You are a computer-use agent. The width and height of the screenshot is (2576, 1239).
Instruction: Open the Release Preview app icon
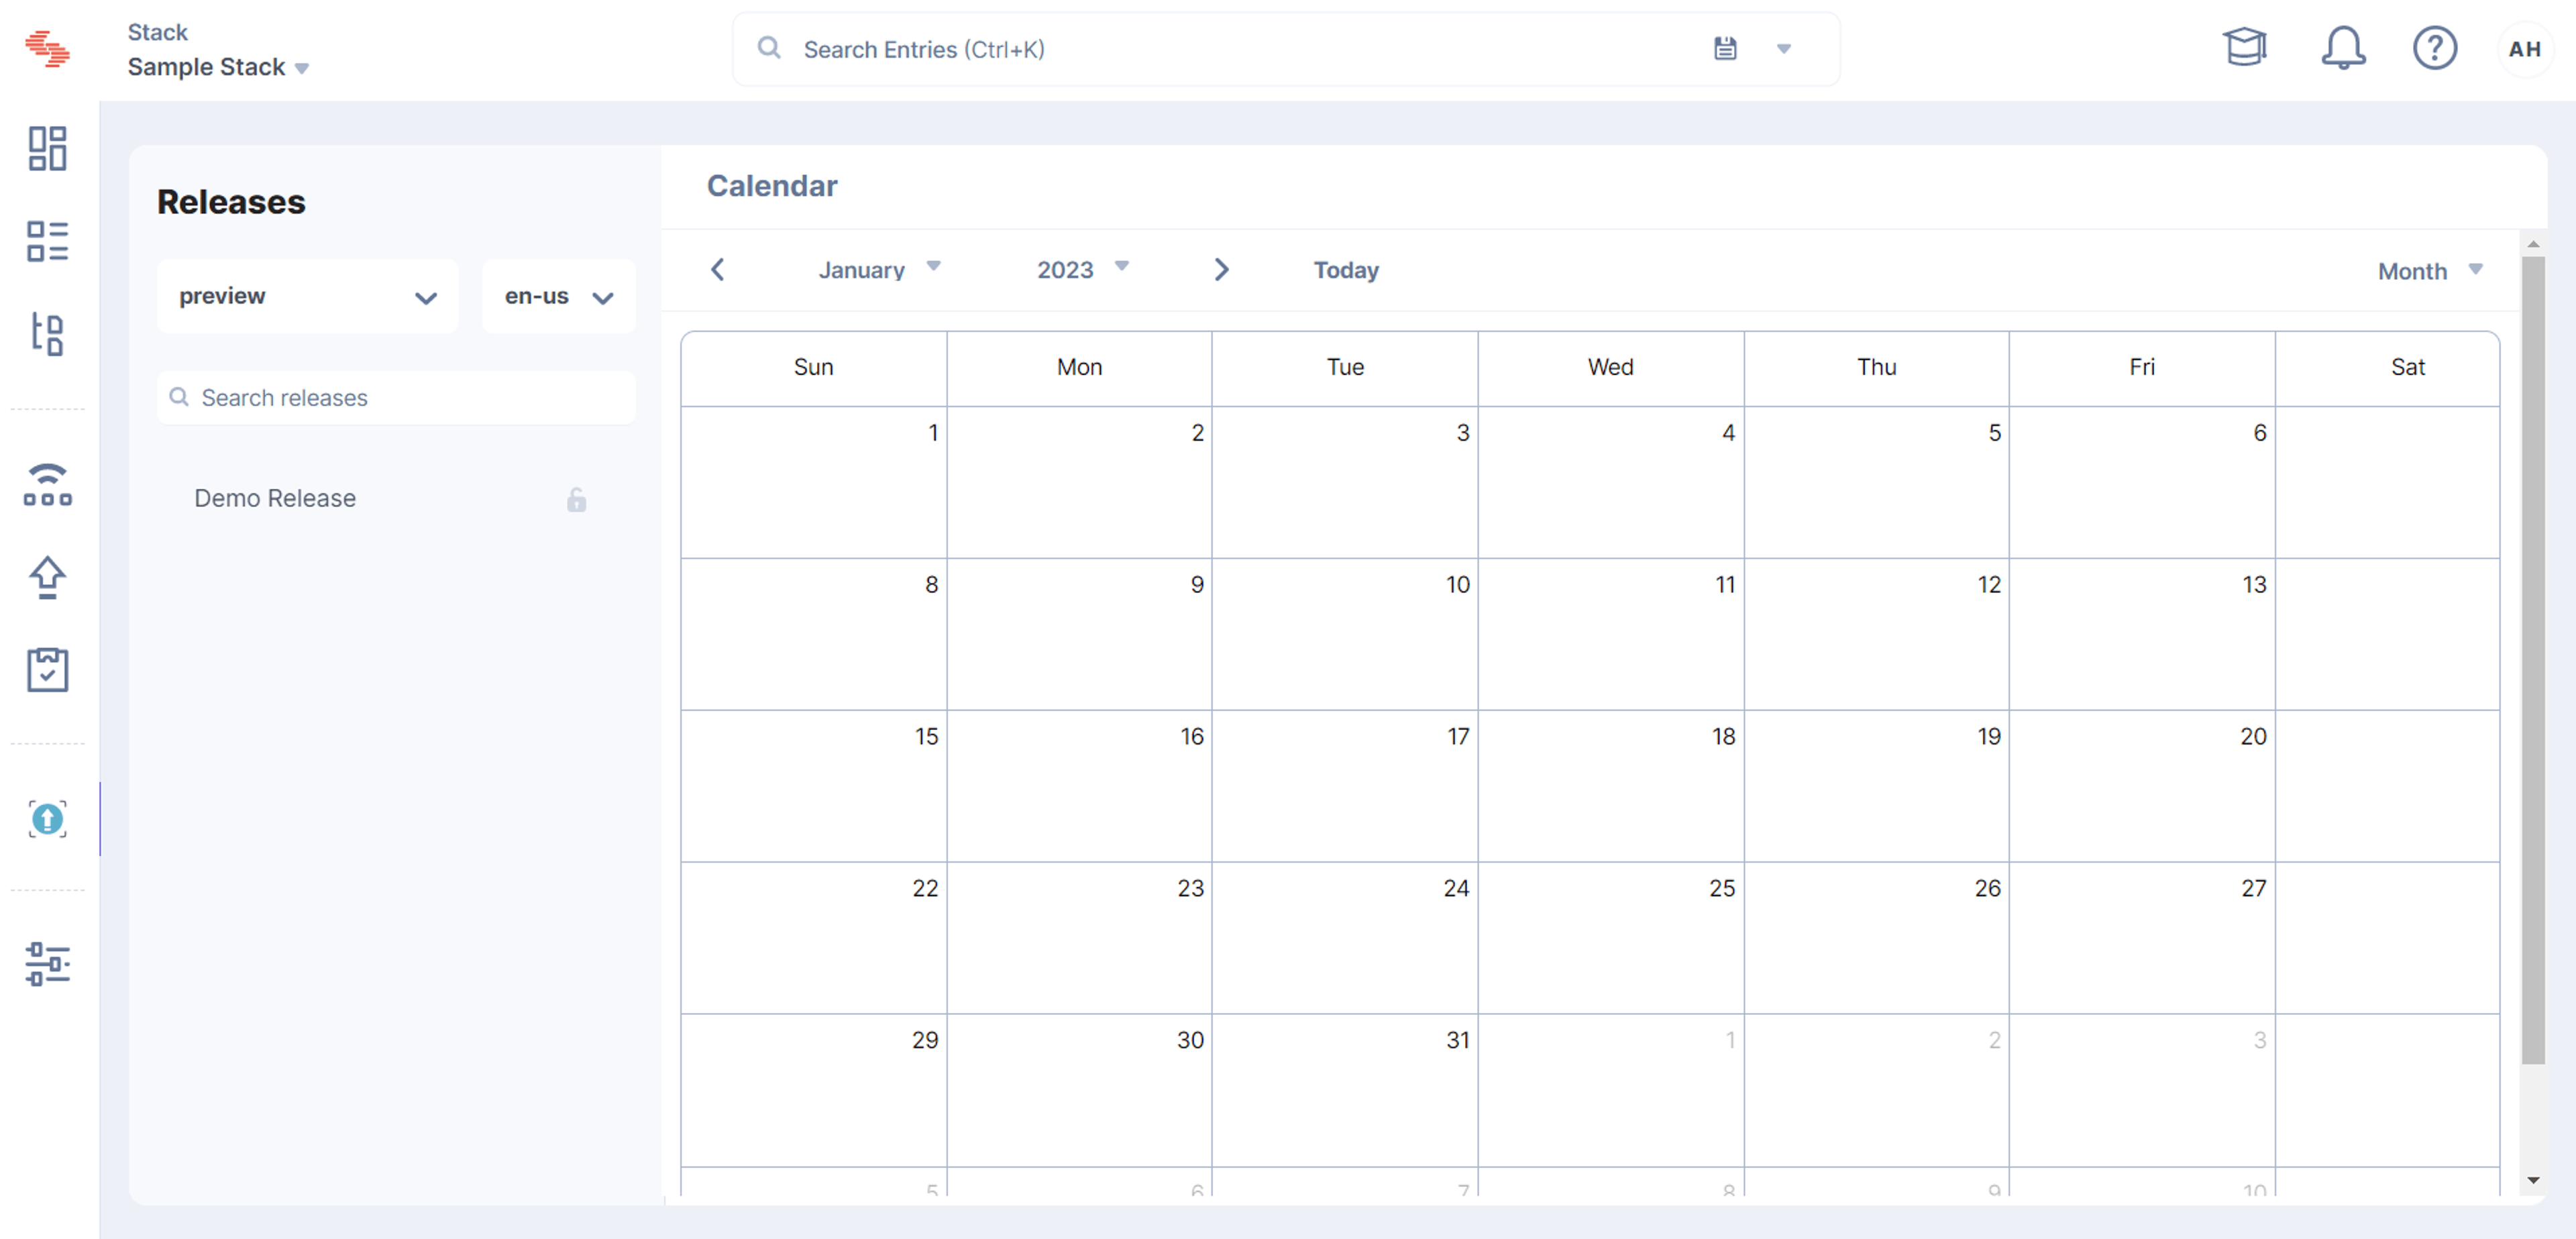tap(47, 819)
